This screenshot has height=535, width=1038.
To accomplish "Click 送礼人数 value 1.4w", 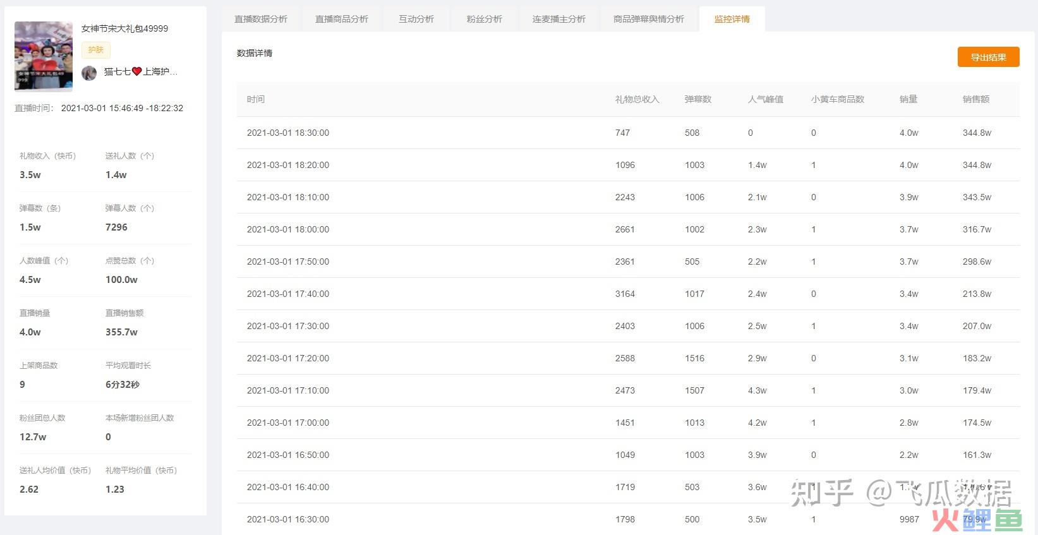I will [x=116, y=175].
